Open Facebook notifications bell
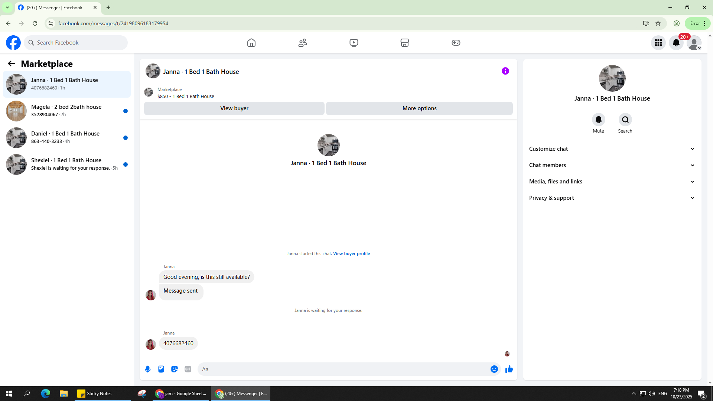The height and width of the screenshot is (401, 713). (676, 43)
